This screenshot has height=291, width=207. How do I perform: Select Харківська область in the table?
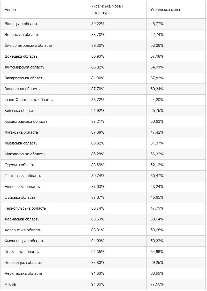22,219
